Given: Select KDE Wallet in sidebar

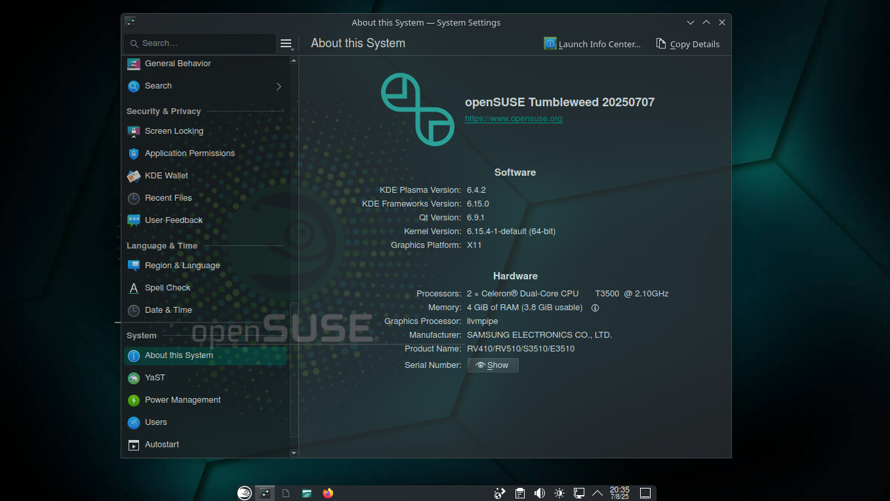Looking at the screenshot, I should pos(167,176).
